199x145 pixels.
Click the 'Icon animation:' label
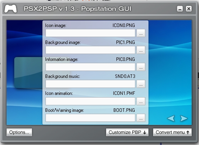59,93
